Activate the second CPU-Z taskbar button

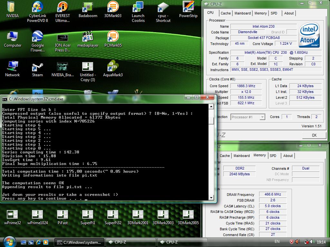(x=182, y=242)
